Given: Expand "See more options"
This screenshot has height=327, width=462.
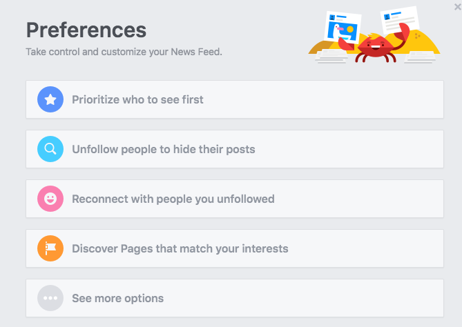Looking at the screenshot, I should coord(117,298).
